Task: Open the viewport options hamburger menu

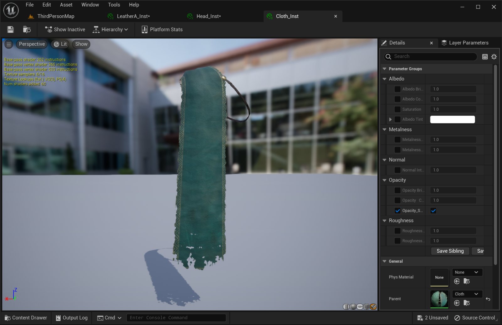Action: pyautogui.click(x=9, y=44)
